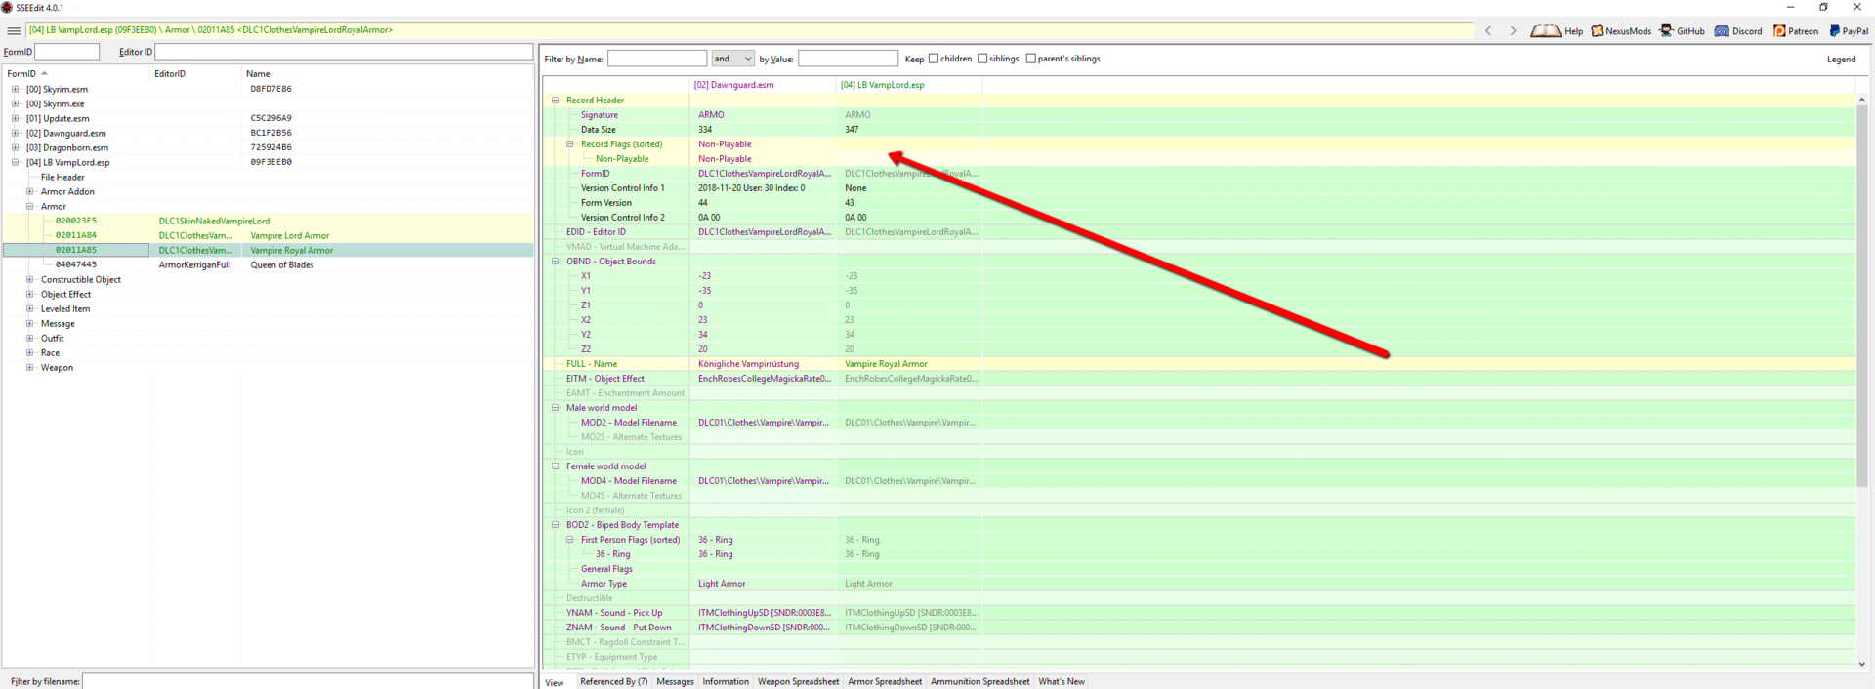Switch to the Messages tab

[675, 681]
